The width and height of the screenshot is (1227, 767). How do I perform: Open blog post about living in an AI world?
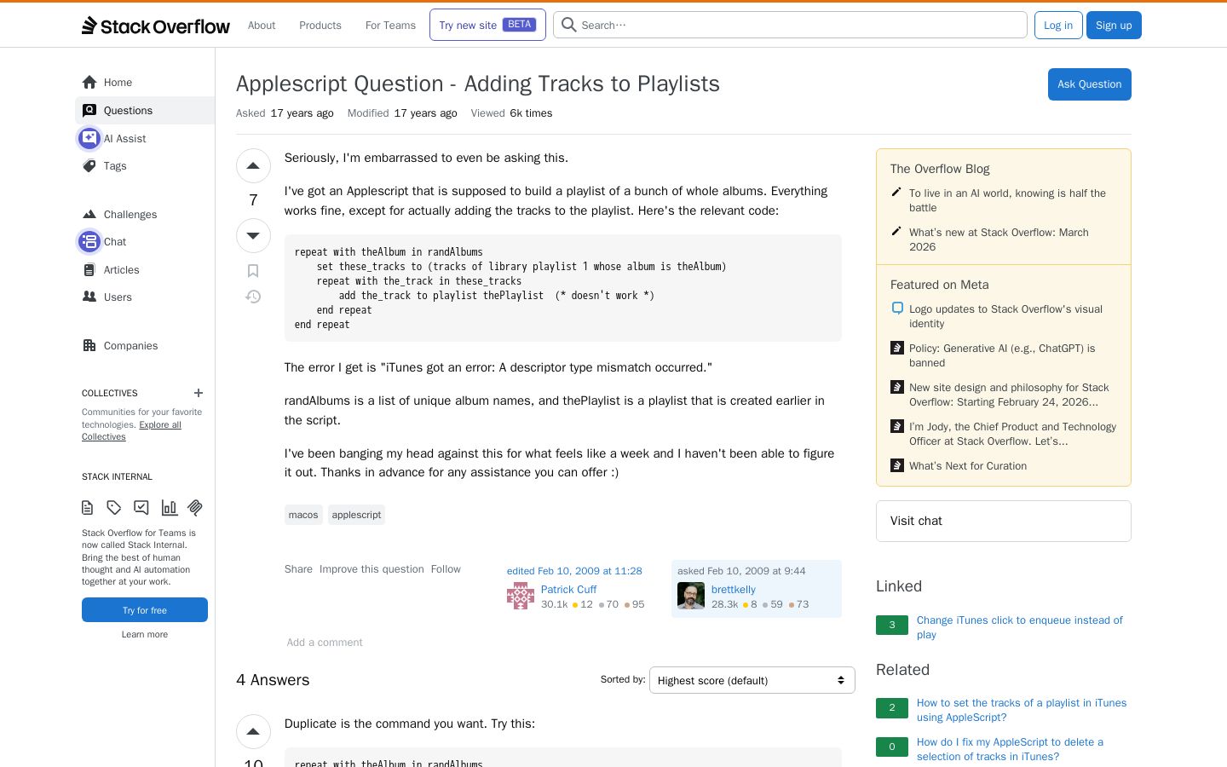tap(1007, 200)
